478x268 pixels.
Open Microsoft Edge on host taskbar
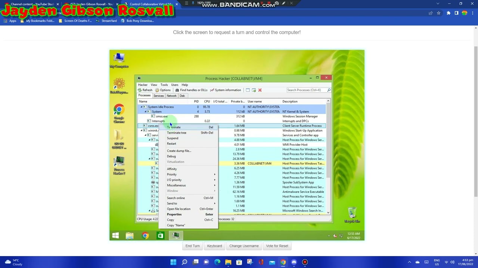point(217,262)
